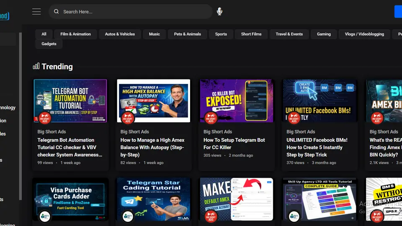Screen dimensions: 402x226
Task: Click '99 views' under Telegram Bot Automation
Action: pyautogui.click(x=45, y=163)
